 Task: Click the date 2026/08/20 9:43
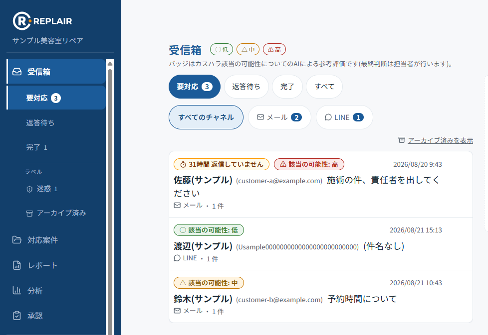pos(417,164)
